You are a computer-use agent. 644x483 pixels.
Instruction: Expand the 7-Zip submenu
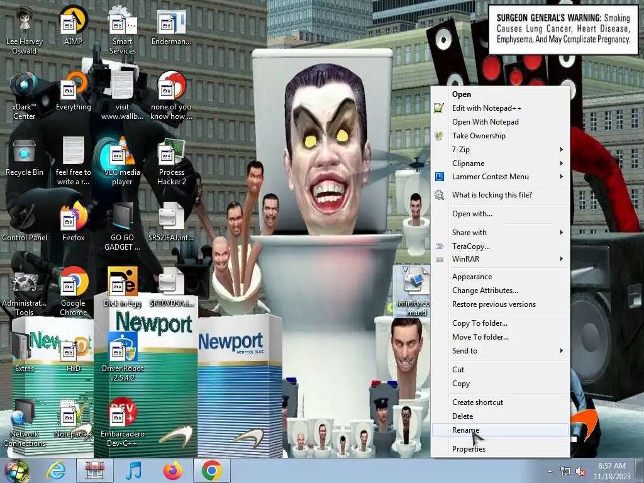click(501, 150)
